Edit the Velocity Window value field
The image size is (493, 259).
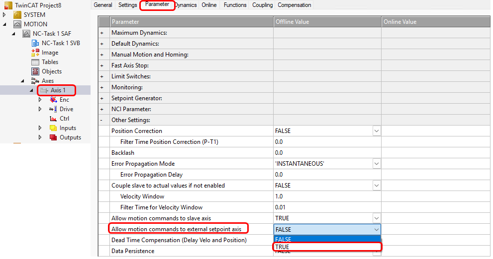coord(327,196)
